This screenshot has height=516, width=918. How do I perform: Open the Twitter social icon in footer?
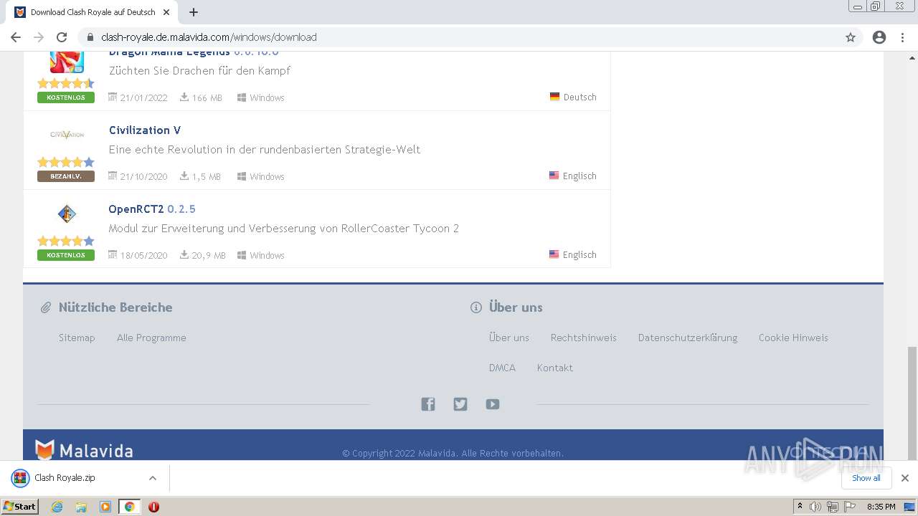[460, 404]
